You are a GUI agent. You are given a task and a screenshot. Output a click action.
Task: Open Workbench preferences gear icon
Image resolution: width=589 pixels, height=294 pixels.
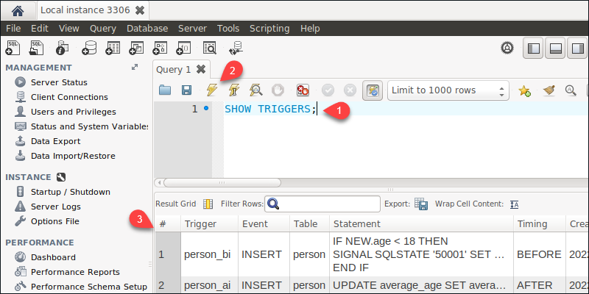click(x=507, y=49)
